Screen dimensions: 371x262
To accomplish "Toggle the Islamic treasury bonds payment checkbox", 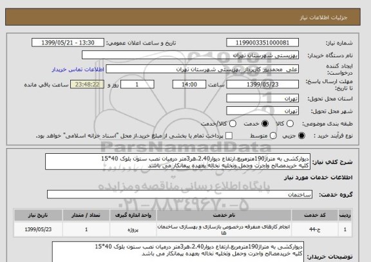I will 229,136.
